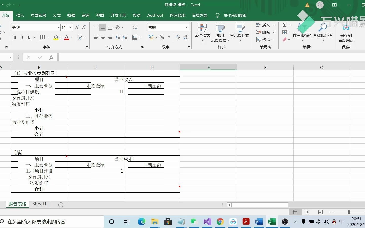Open 查找和选择 find and select

coord(322,32)
